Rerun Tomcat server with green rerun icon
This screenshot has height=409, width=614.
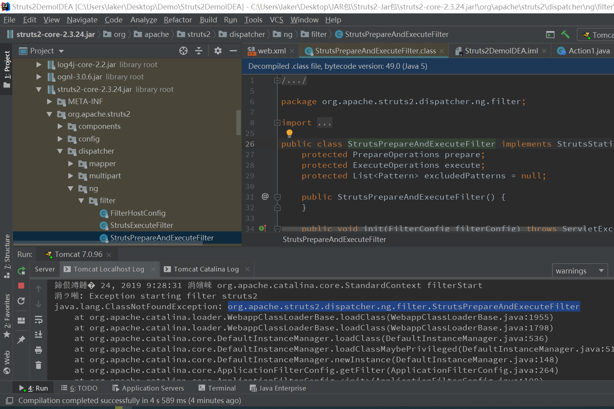point(21,270)
